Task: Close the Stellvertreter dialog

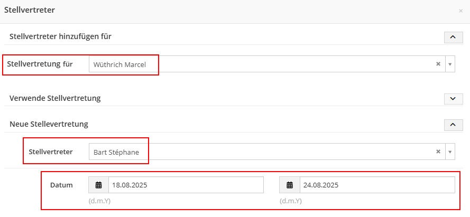Action: (460, 11)
